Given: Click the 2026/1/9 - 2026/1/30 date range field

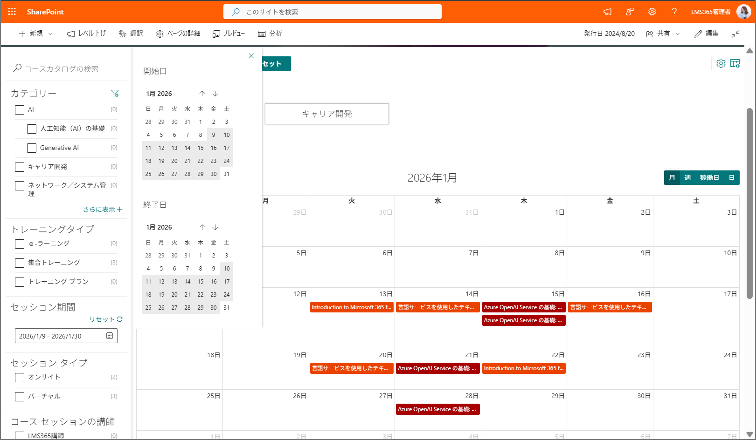Looking at the screenshot, I should 66,336.
